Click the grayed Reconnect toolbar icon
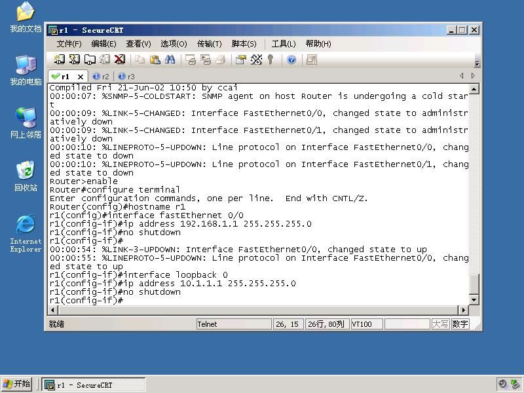The height and width of the screenshot is (393, 524). pyautogui.click(x=105, y=60)
